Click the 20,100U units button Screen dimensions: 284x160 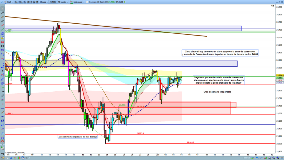53,2
